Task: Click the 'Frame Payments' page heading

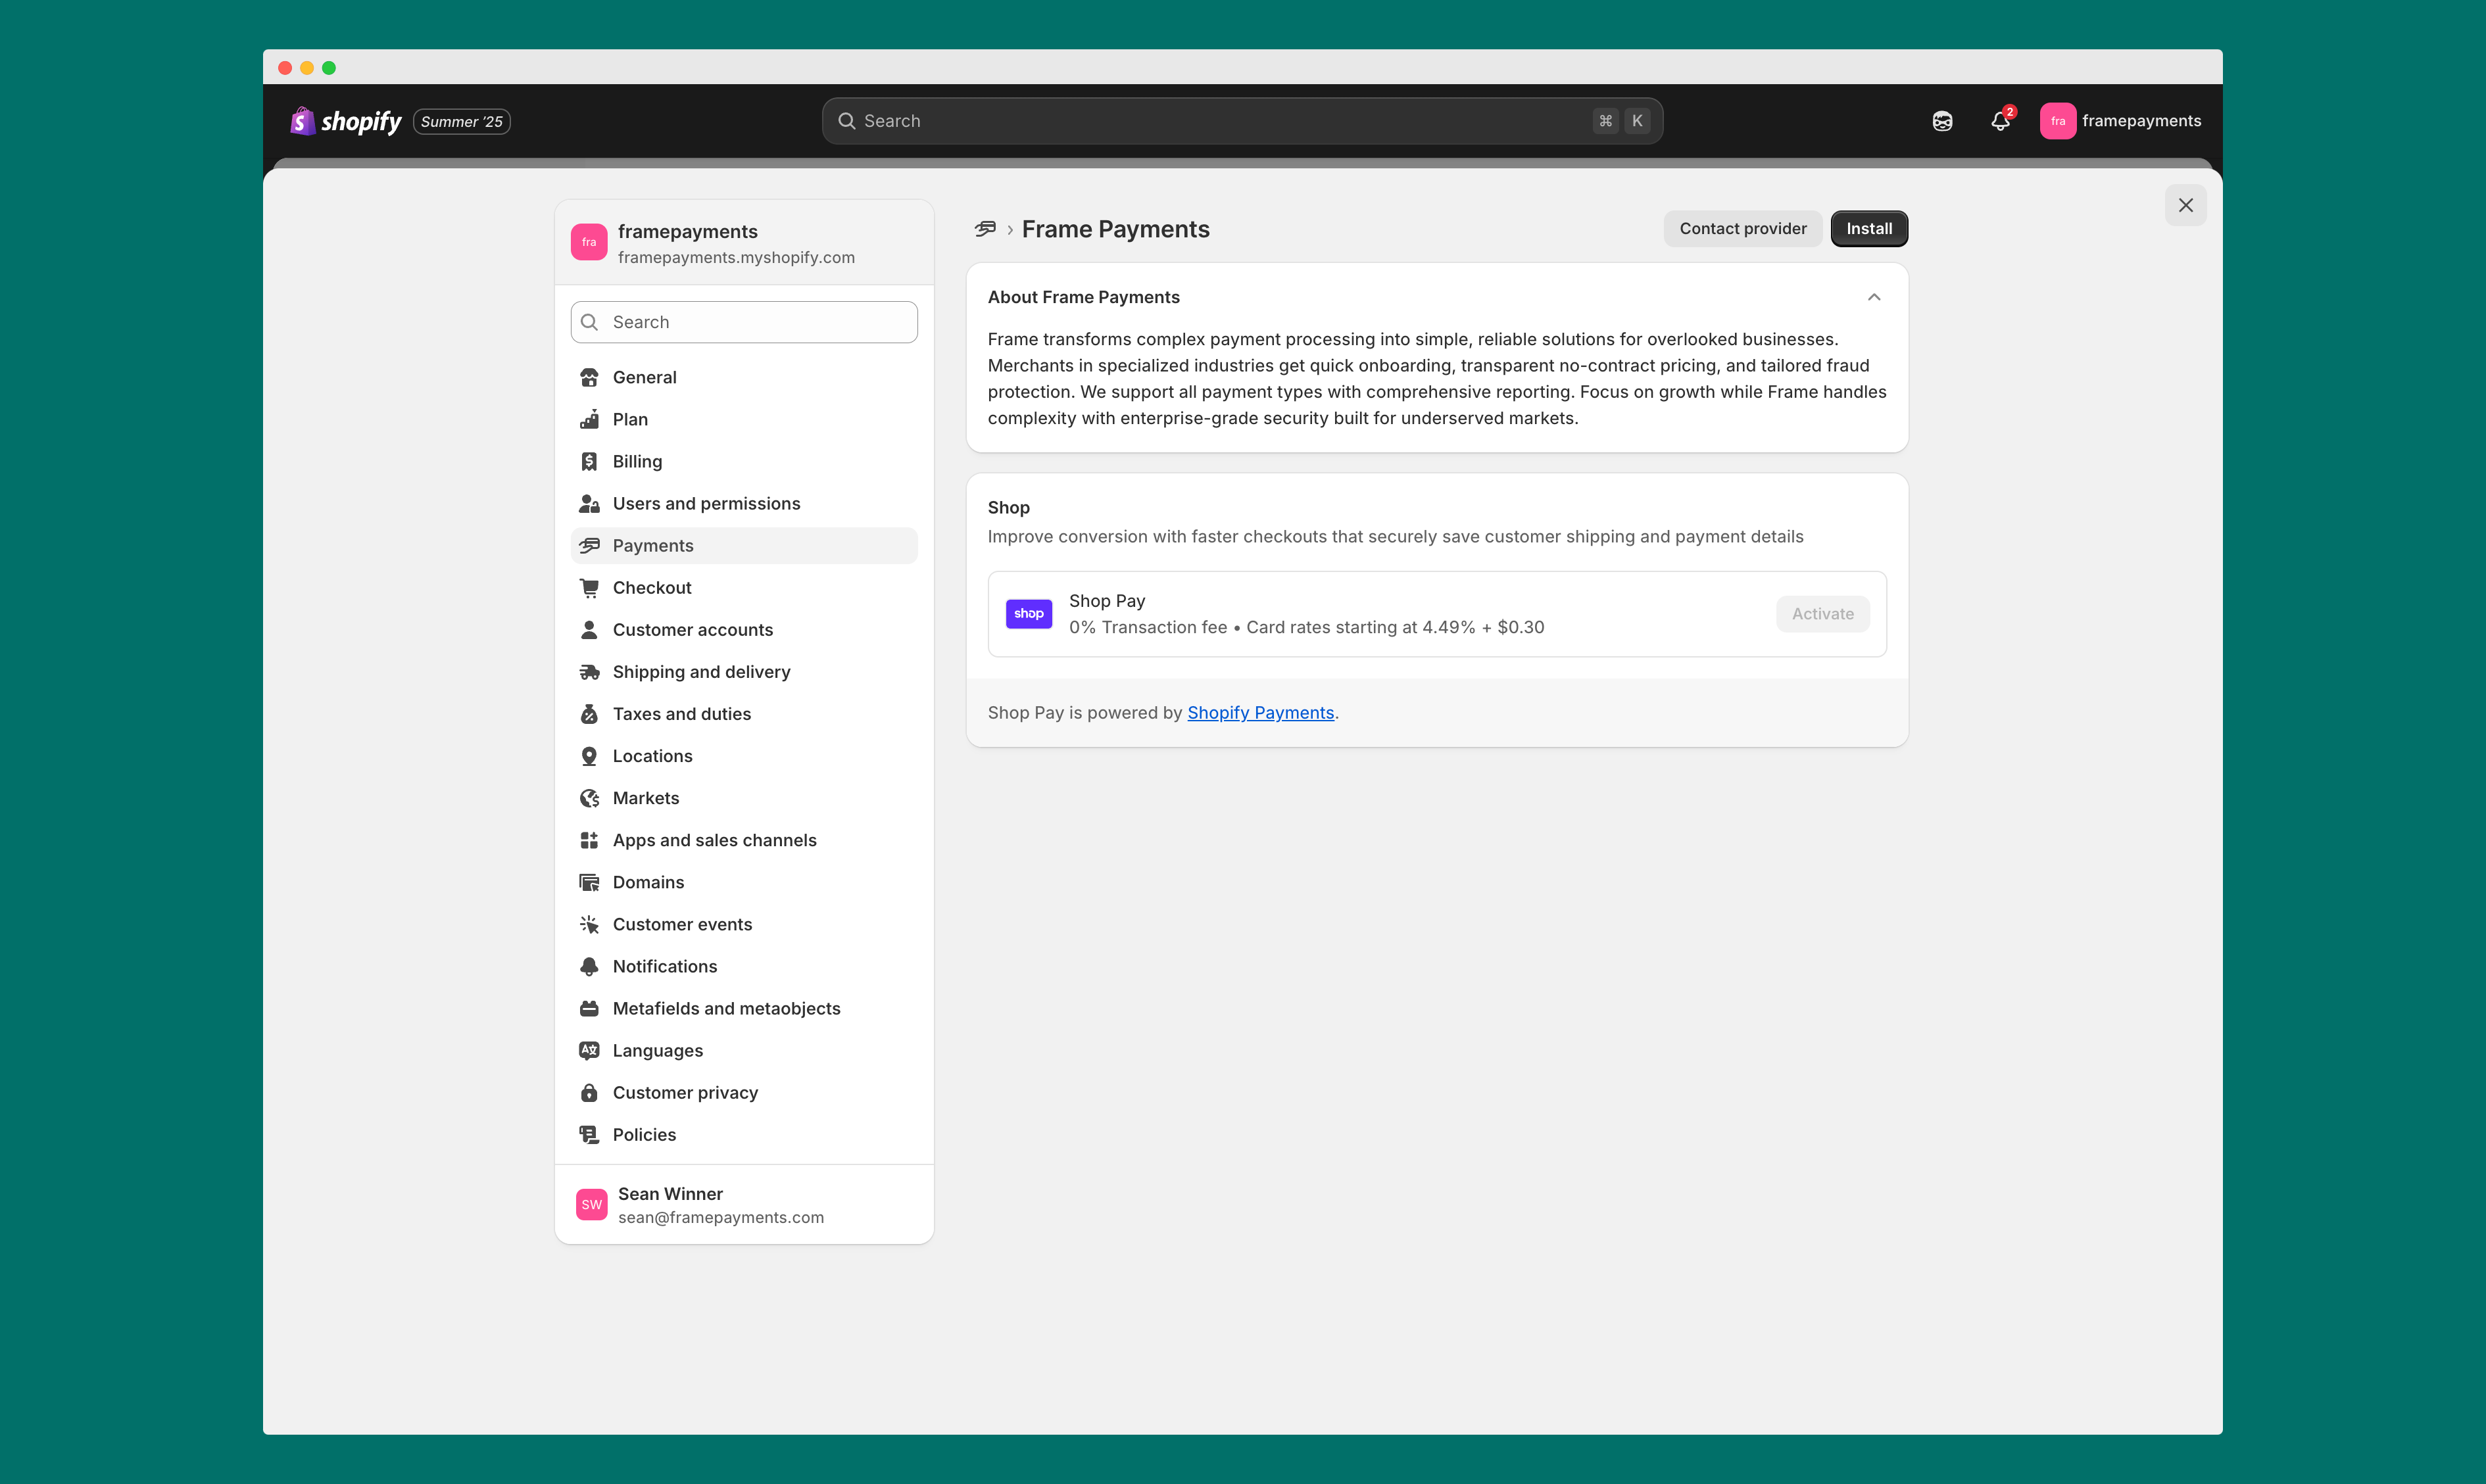Action: click(1115, 229)
